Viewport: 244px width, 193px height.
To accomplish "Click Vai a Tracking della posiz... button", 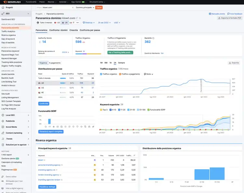I will 120,52.
